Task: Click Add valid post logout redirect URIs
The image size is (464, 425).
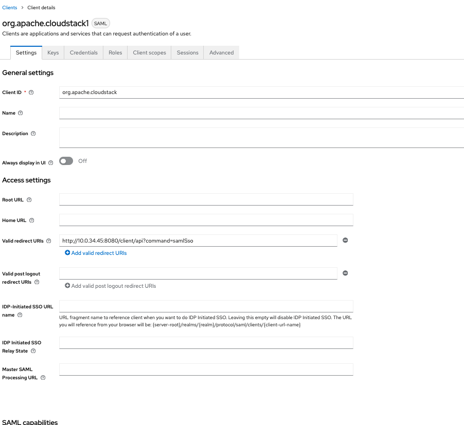Action: point(110,286)
